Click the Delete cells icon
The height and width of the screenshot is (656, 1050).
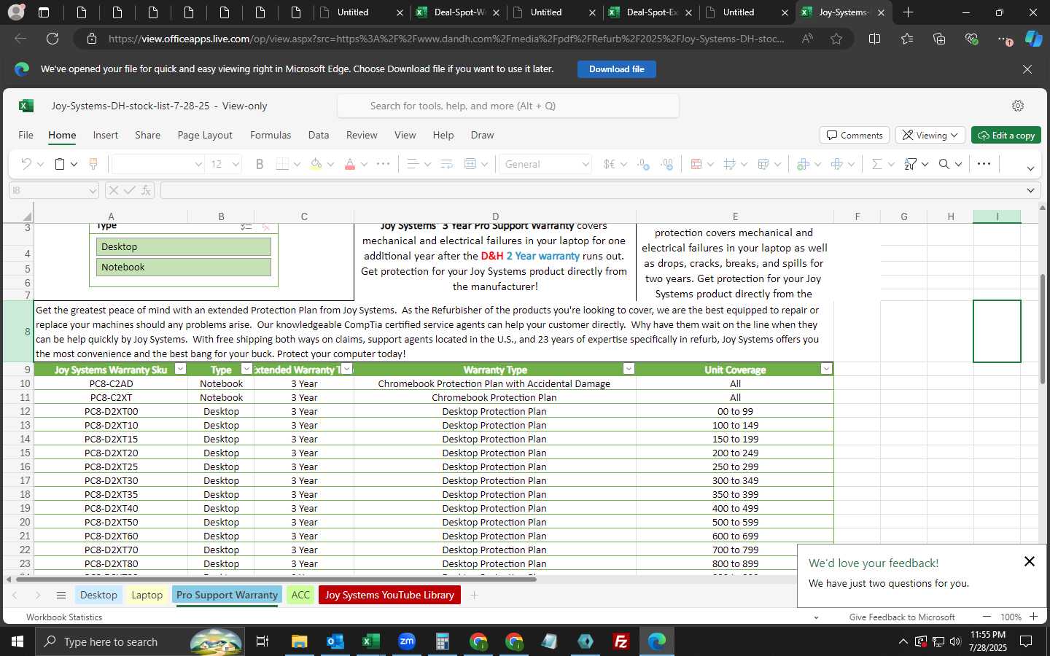coord(837,164)
